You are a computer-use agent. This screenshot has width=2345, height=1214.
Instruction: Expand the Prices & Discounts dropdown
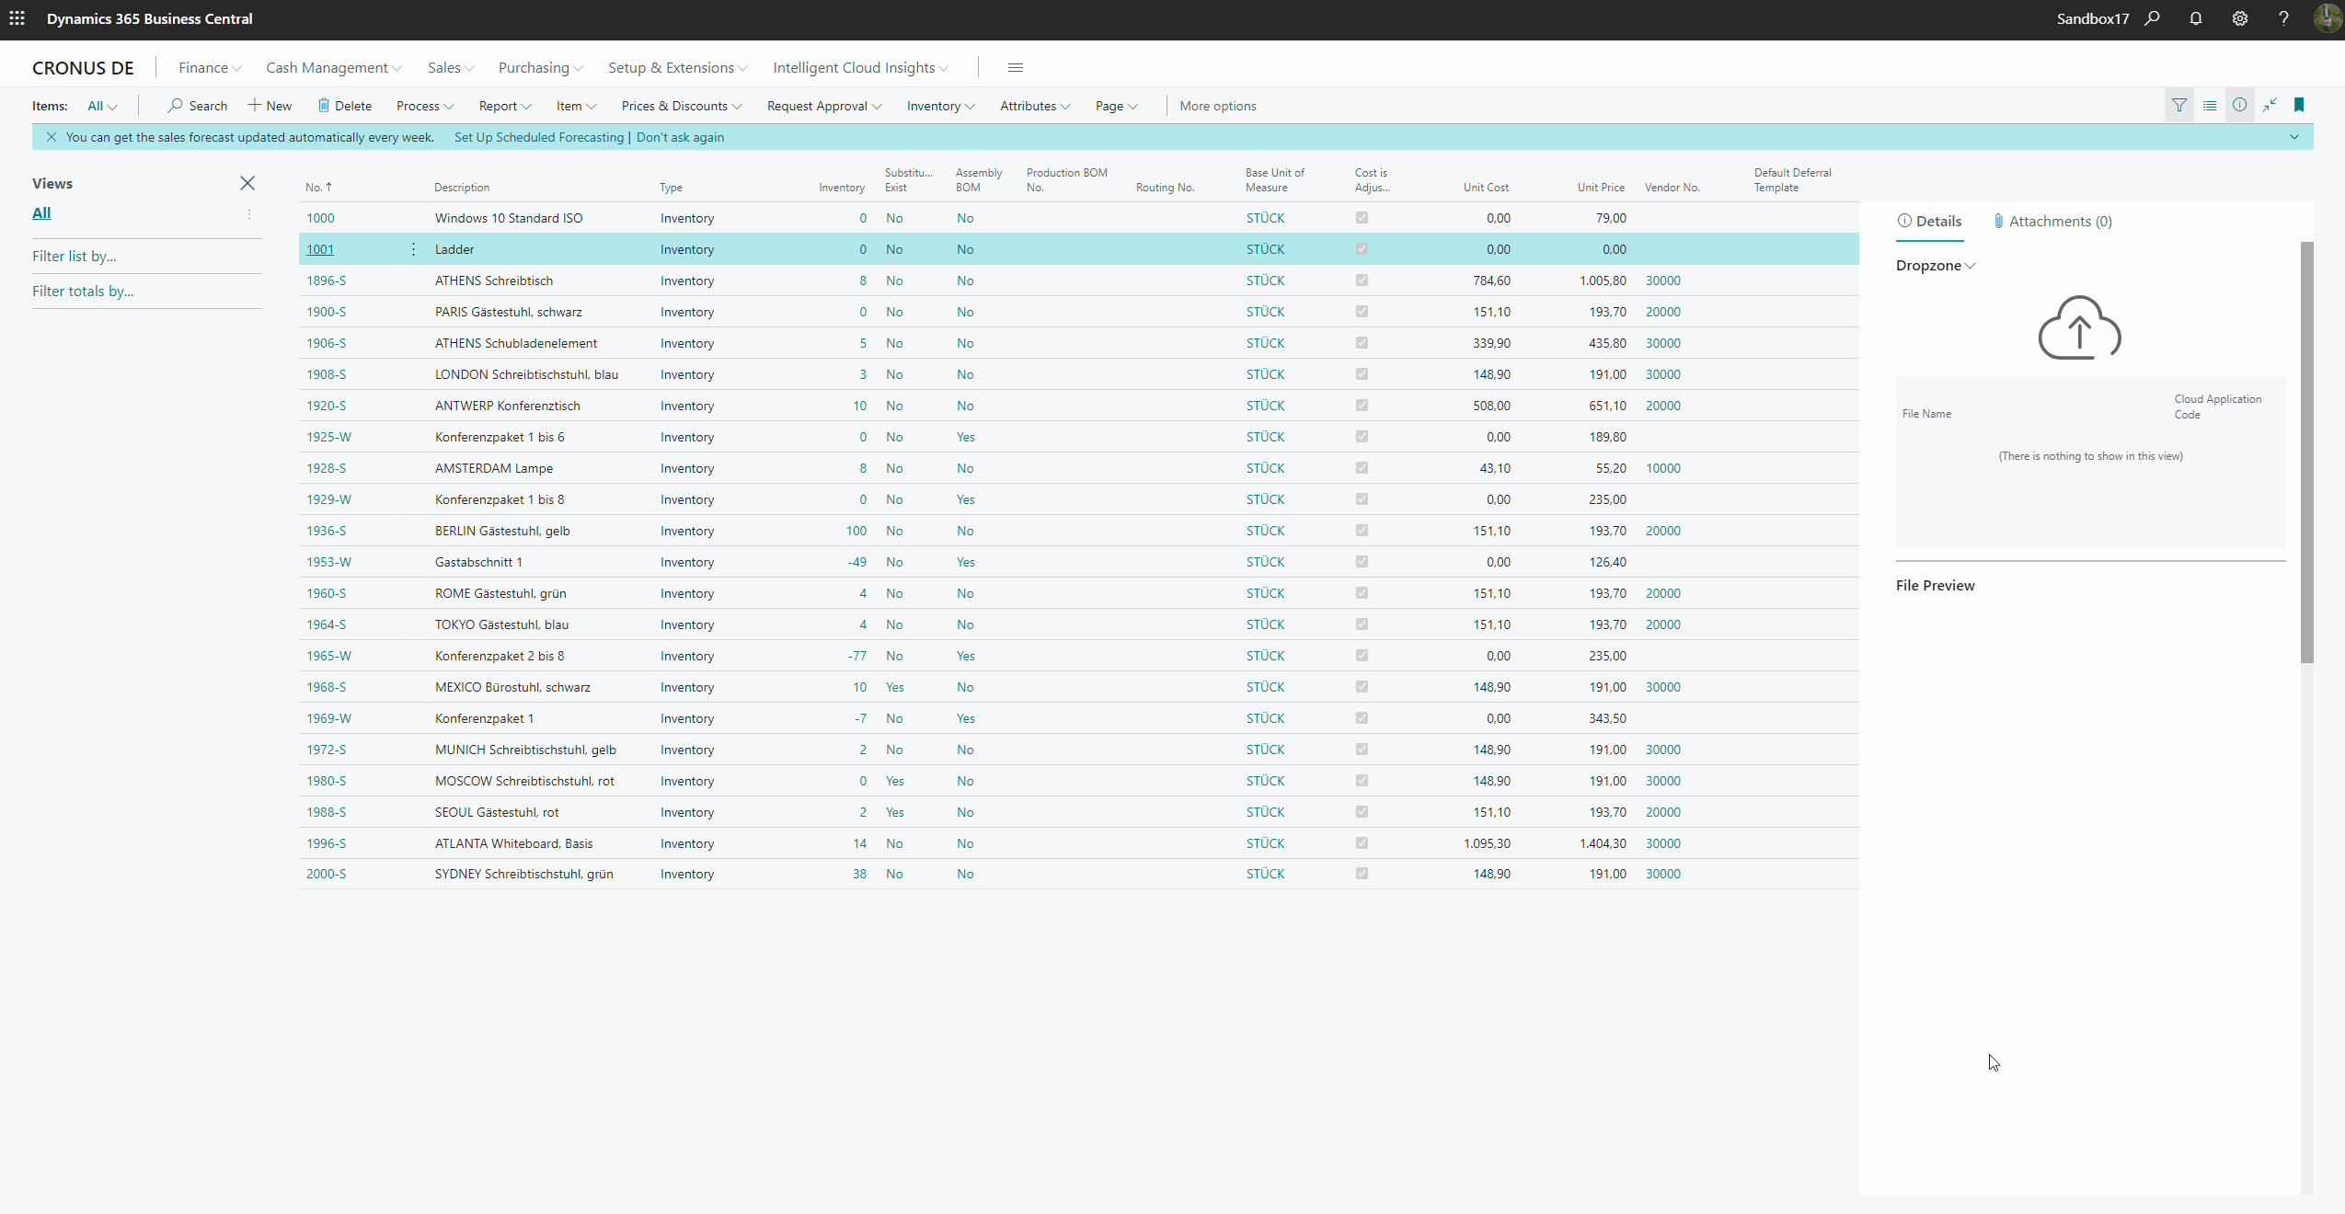(x=682, y=105)
